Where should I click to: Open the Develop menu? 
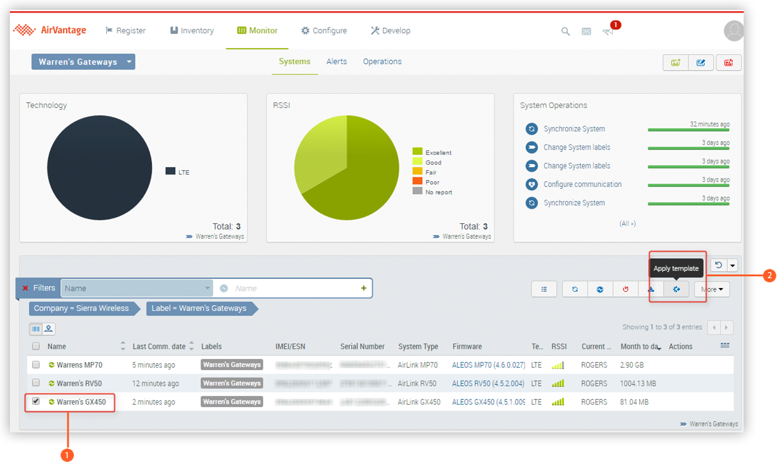click(391, 30)
